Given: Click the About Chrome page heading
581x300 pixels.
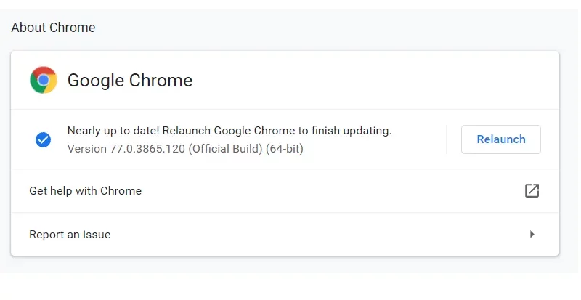Looking at the screenshot, I should [x=53, y=28].
